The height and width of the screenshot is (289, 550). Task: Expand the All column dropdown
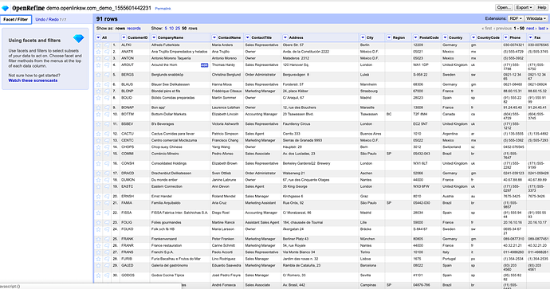[98, 37]
